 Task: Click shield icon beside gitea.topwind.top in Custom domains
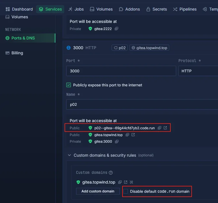78,182
